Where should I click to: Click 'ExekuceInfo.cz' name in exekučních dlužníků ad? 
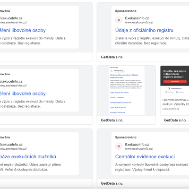[11, 145]
